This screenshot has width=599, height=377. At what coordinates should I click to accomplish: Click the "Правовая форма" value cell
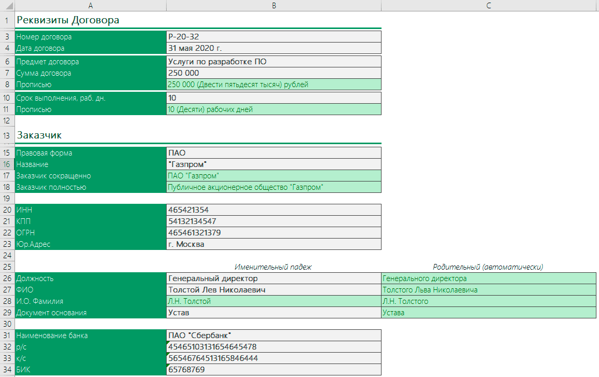(x=274, y=153)
